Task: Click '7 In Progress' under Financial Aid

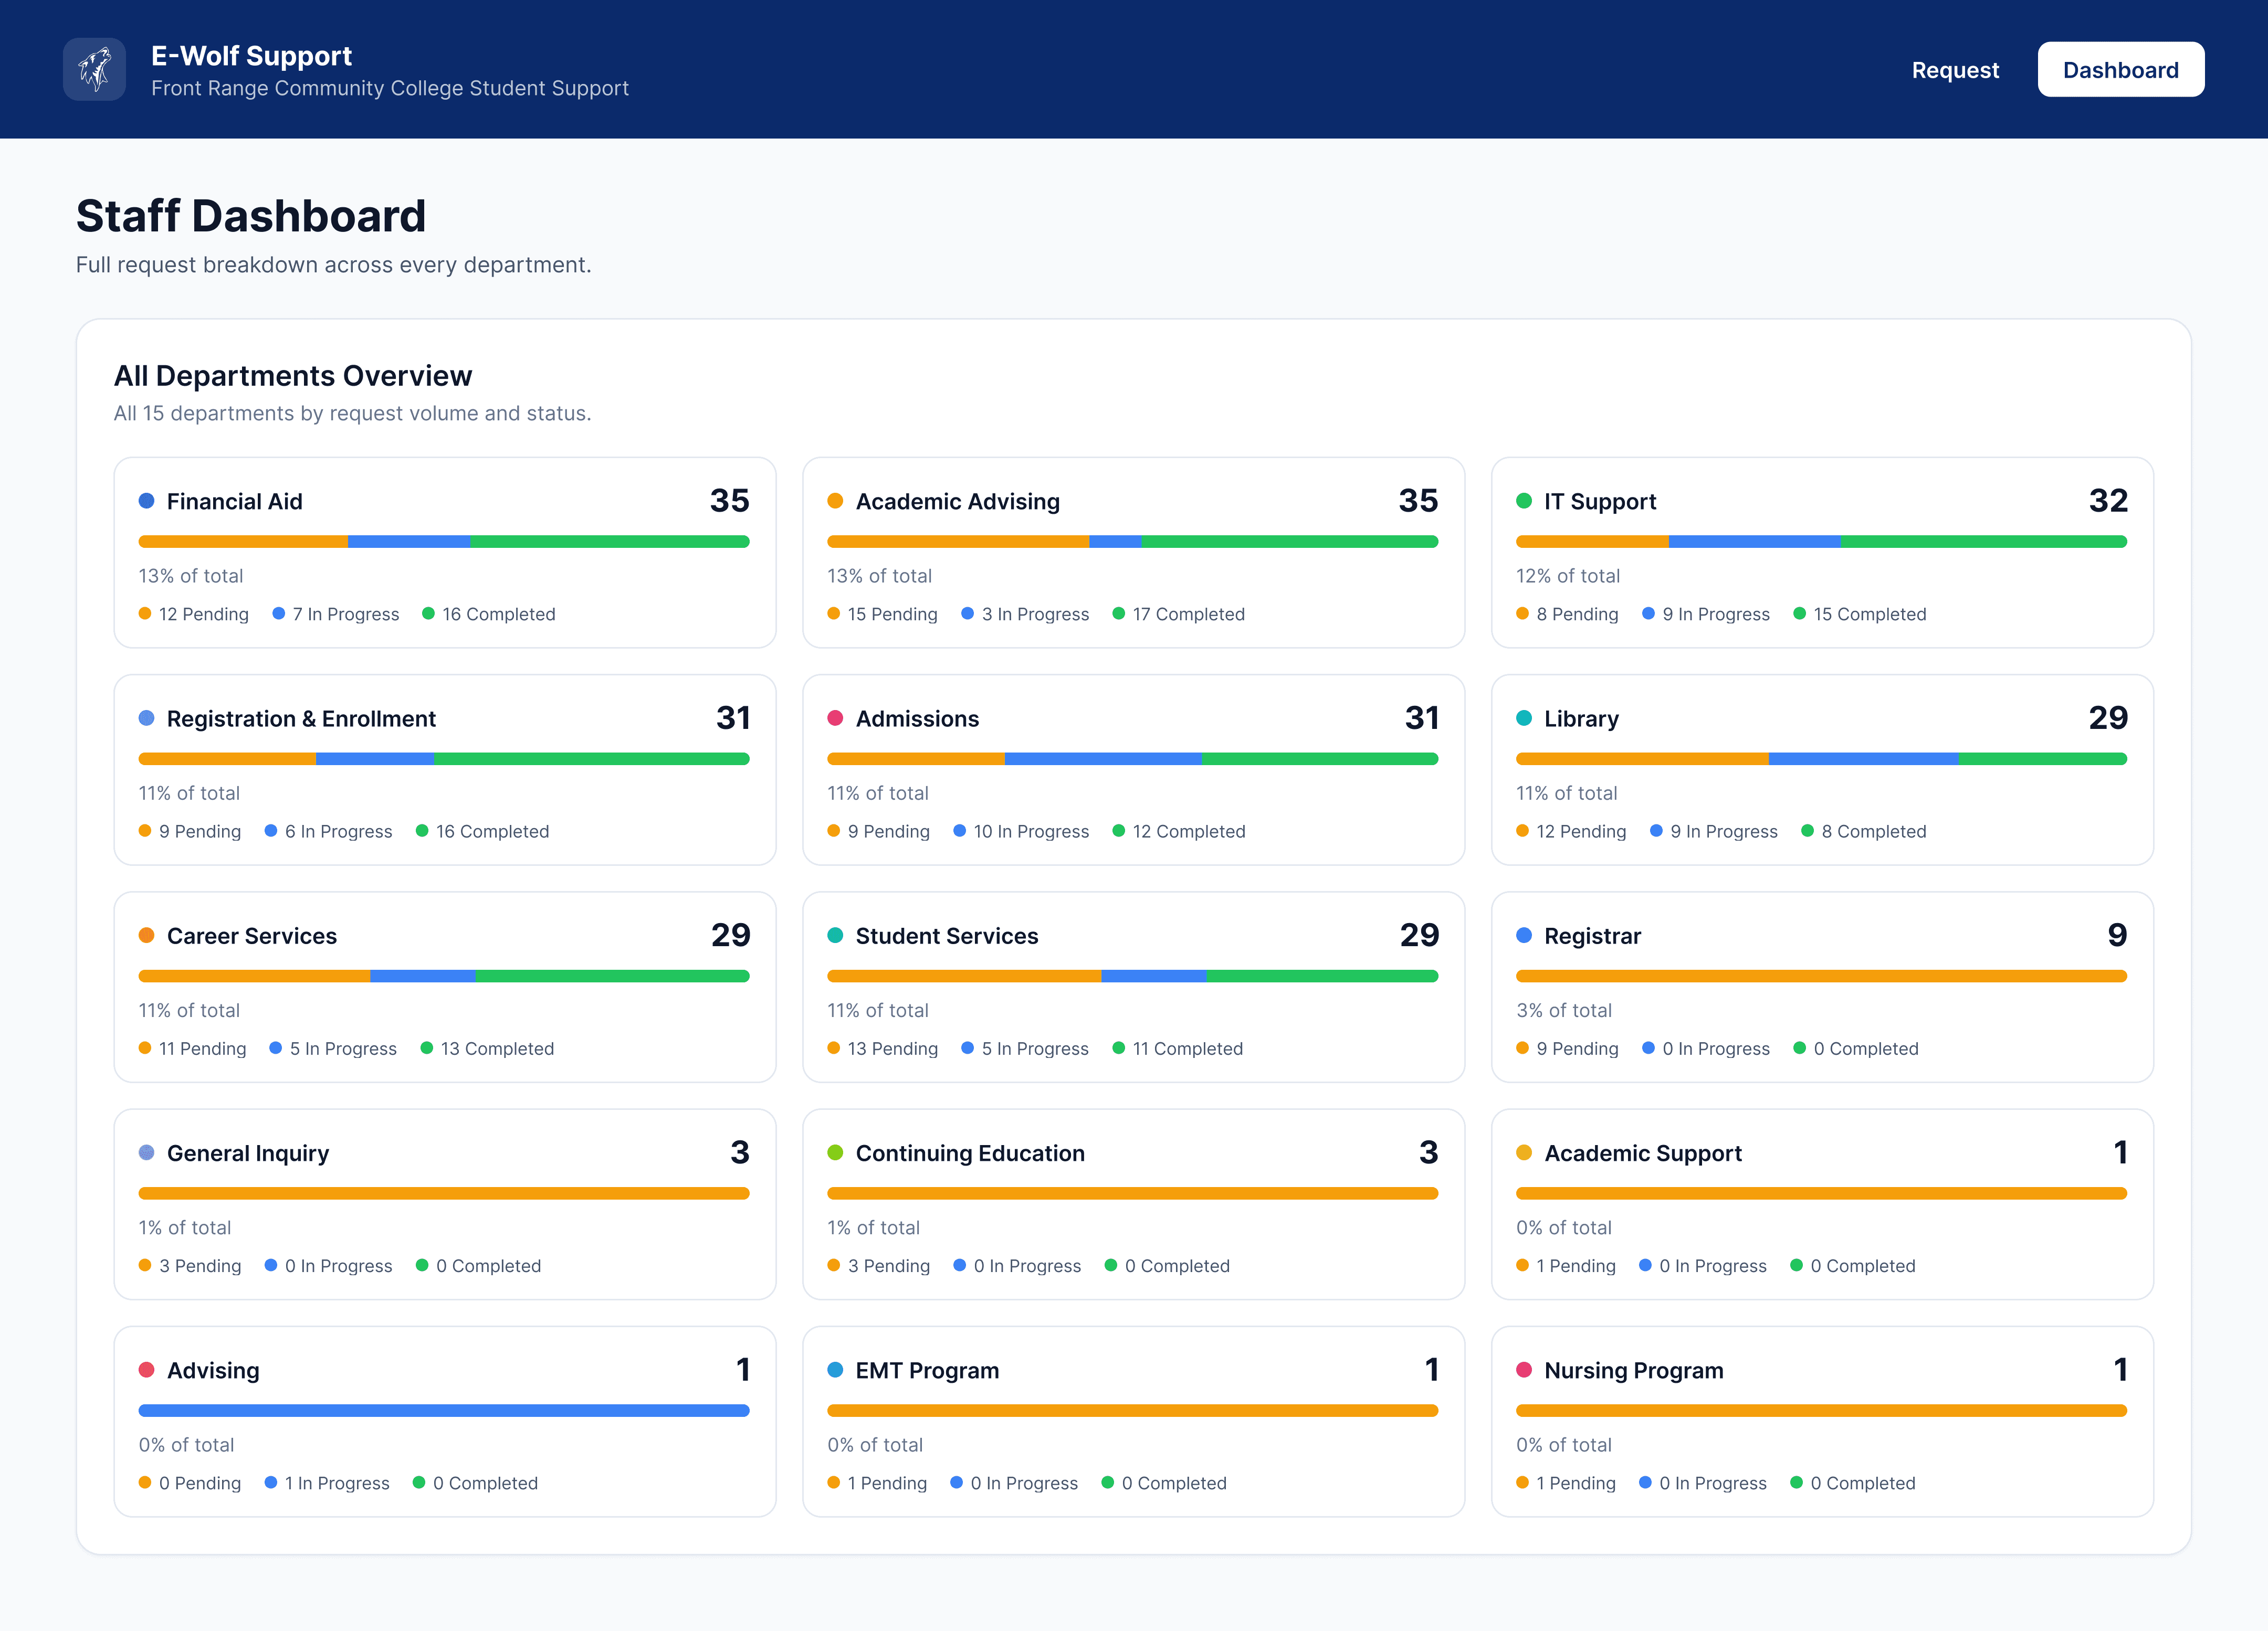Action: coord(336,613)
